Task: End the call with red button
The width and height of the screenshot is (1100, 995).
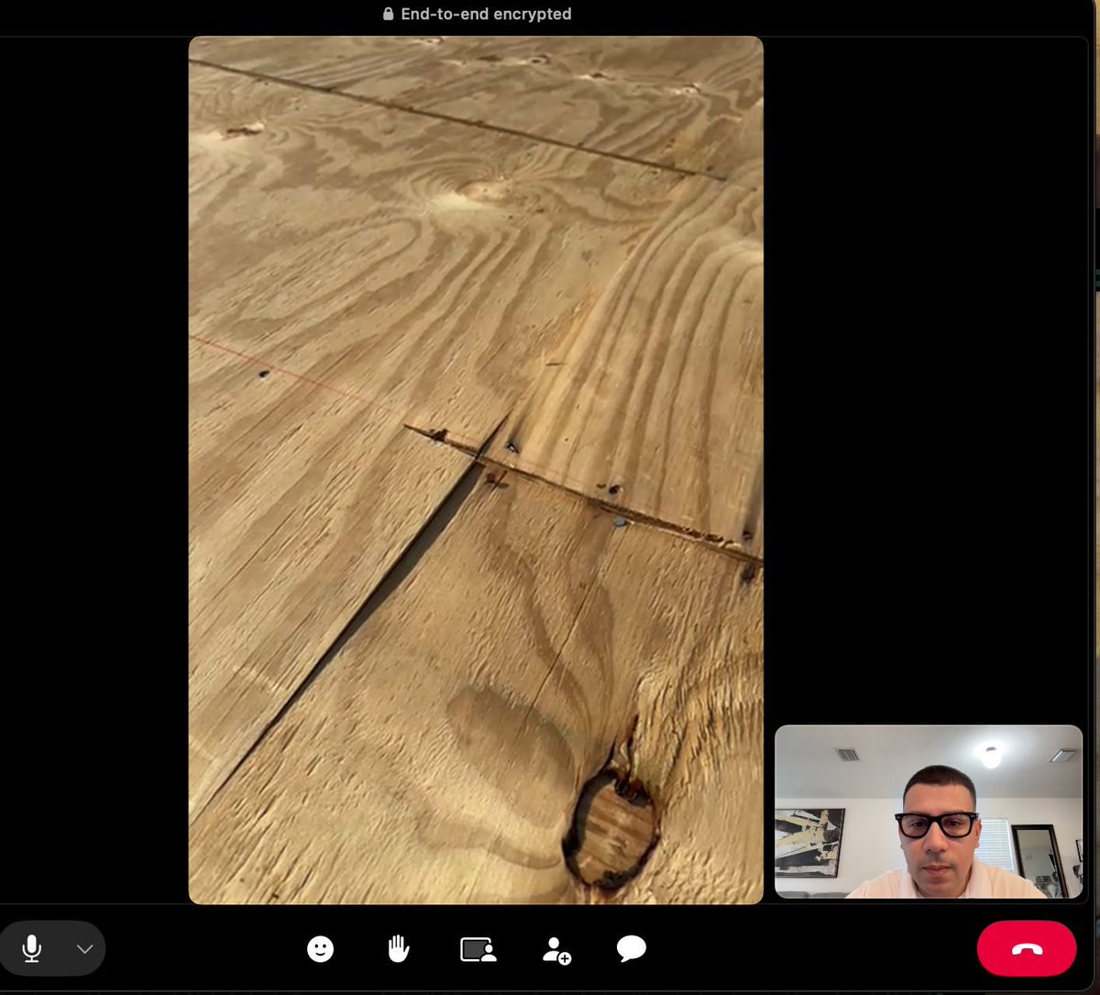Action: (1027, 948)
